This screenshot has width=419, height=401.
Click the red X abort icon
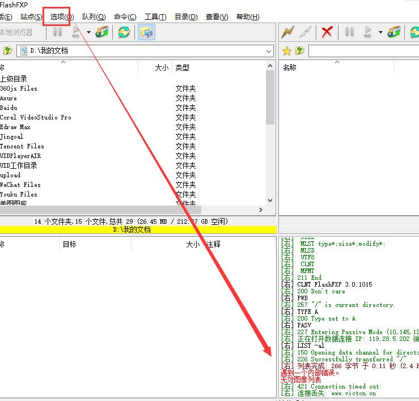point(327,32)
